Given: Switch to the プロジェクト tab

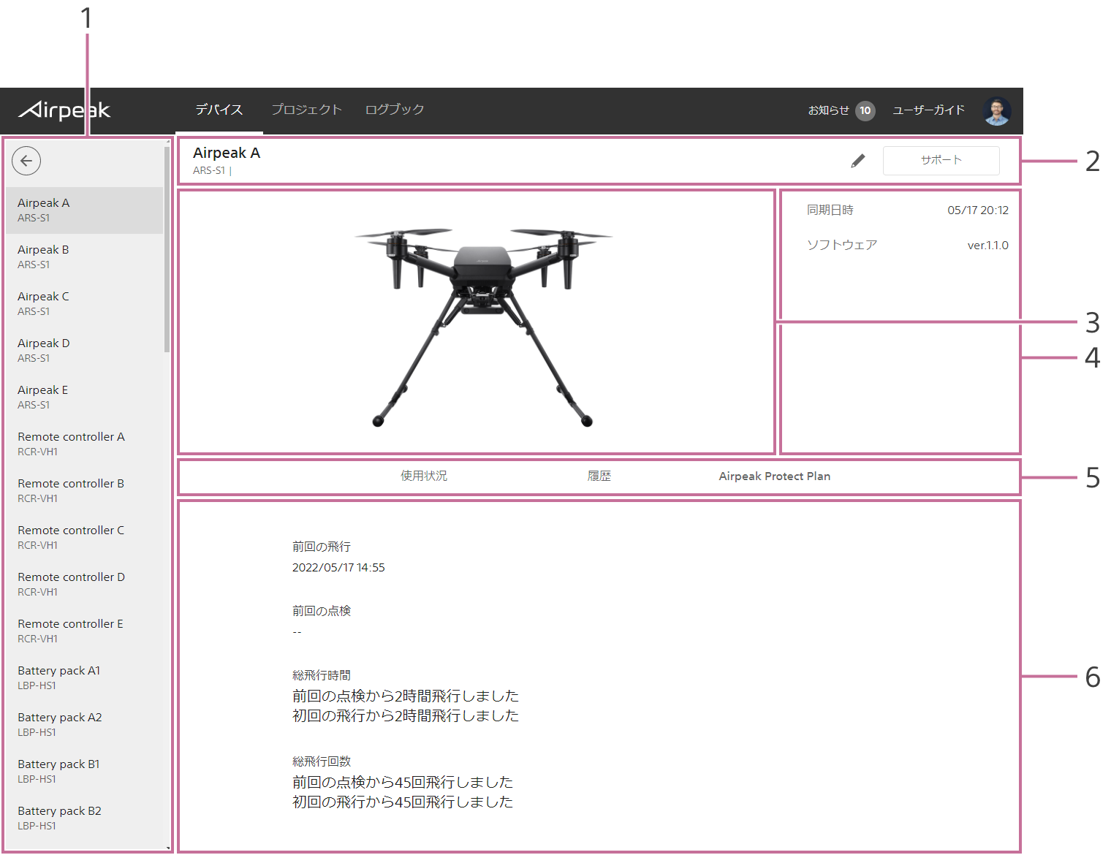Looking at the screenshot, I should (x=306, y=110).
